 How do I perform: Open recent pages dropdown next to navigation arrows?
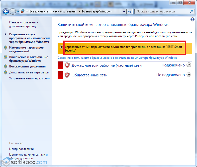click(x=18, y=11)
